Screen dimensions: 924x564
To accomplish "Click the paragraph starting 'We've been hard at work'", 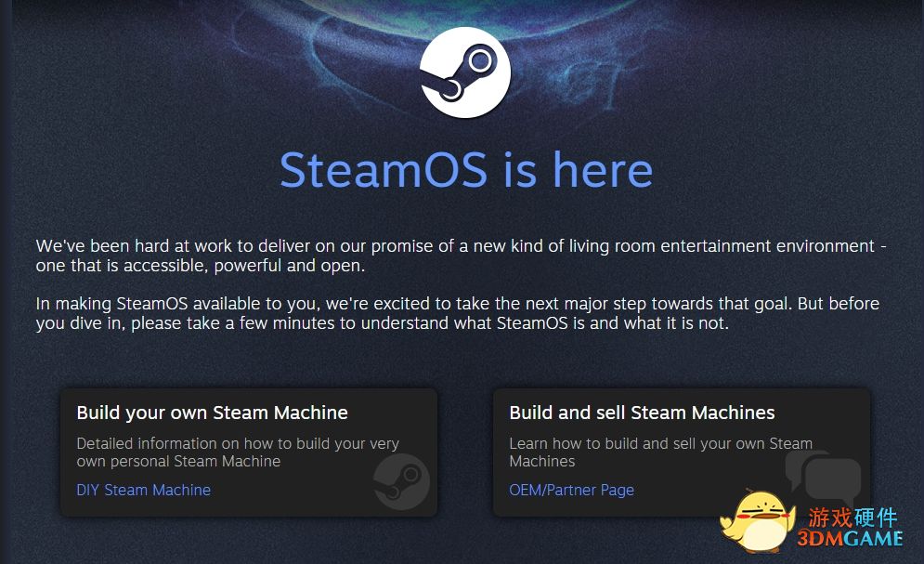I will [461, 256].
